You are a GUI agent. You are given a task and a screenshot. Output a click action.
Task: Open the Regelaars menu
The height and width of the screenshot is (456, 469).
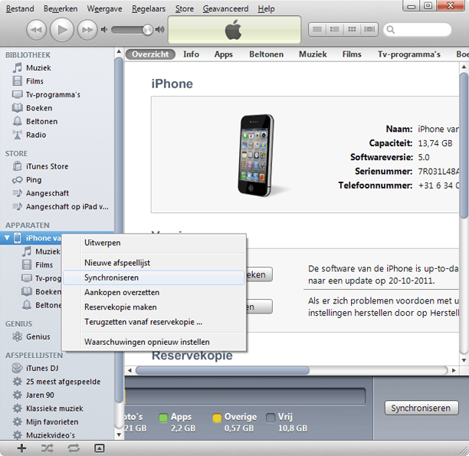pyautogui.click(x=149, y=8)
